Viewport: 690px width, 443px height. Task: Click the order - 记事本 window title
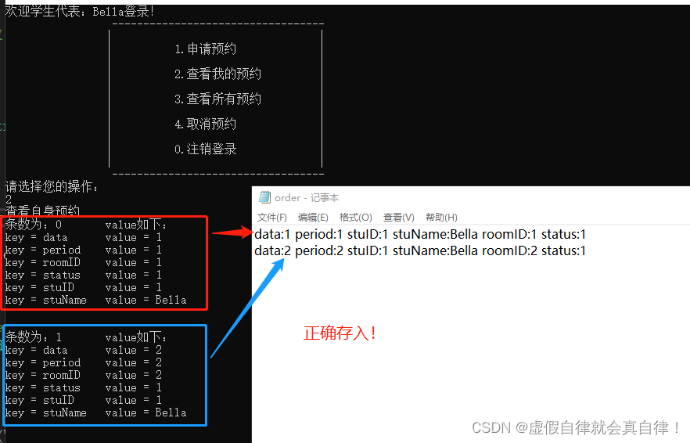click(307, 198)
